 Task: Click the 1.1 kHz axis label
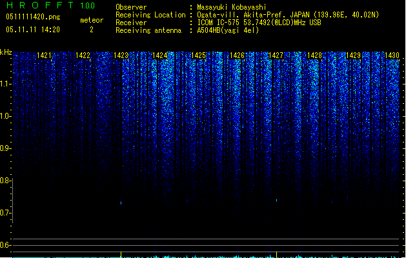pos(5,84)
